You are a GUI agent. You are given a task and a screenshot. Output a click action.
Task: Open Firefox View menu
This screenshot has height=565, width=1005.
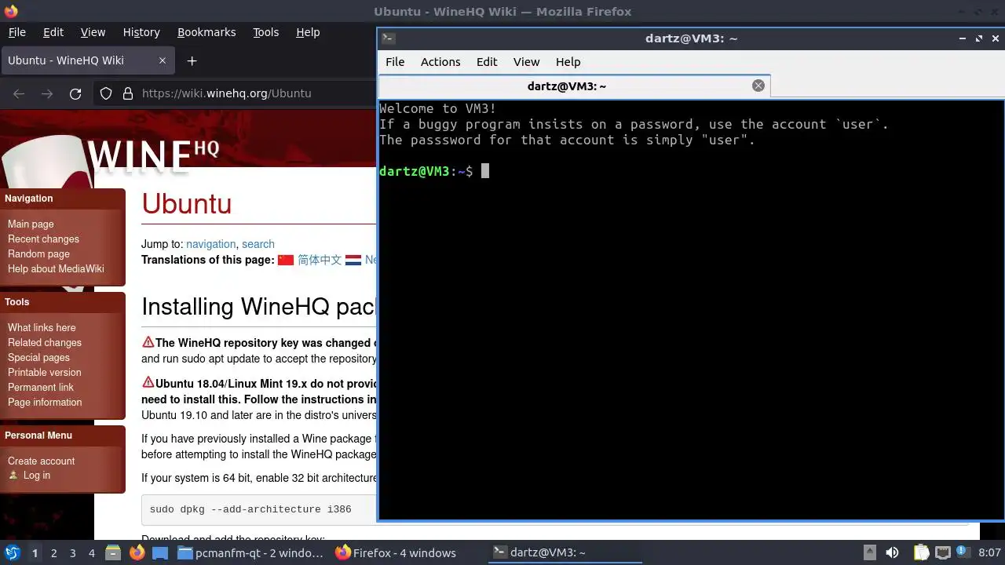tap(93, 32)
